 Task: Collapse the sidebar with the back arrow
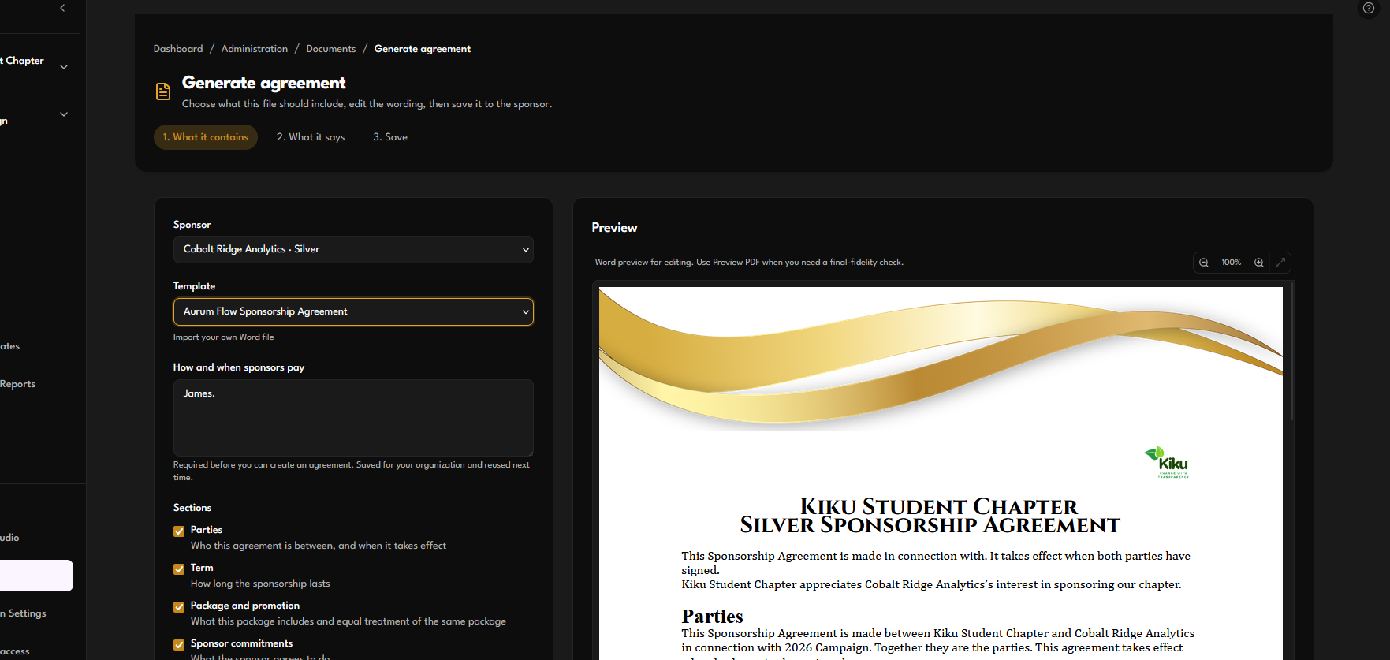point(62,8)
